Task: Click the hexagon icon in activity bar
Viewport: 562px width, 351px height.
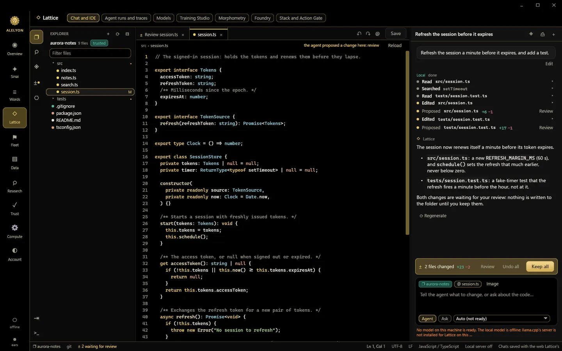Action: [36, 98]
